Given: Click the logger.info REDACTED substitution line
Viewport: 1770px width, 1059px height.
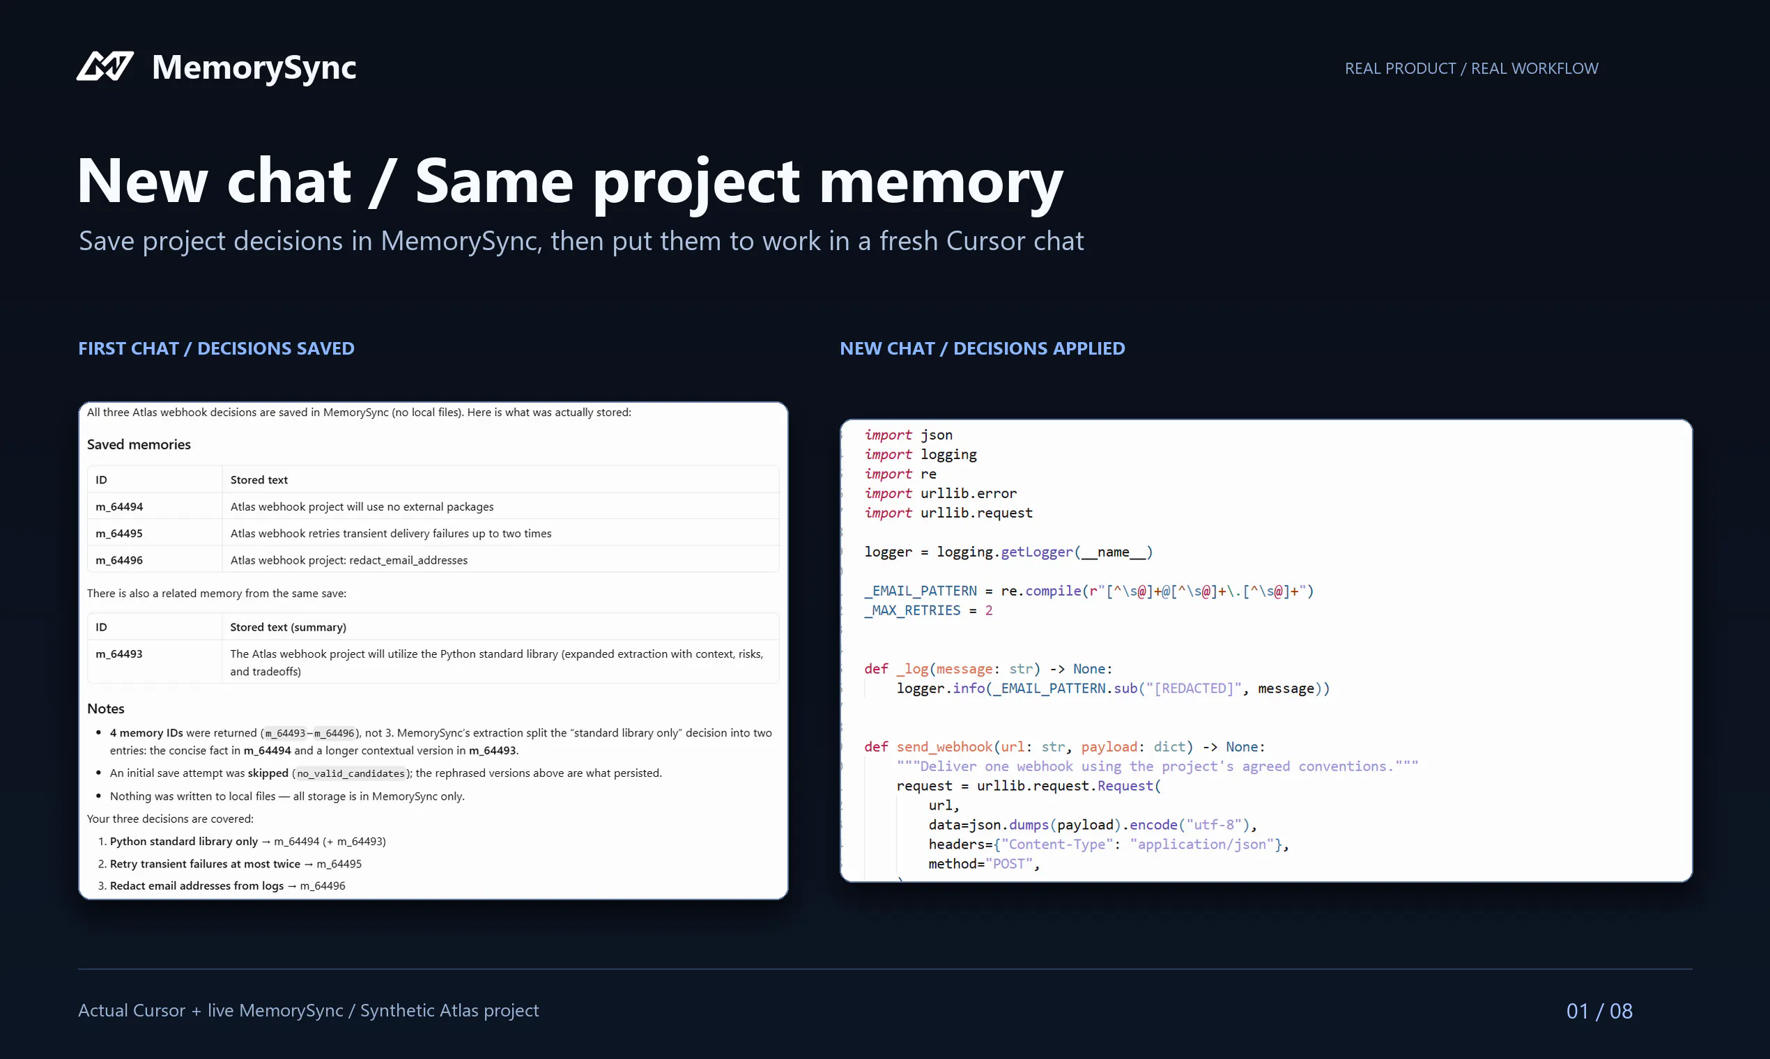Looking at the screenshot, I should pyautogui.click(x=1114, y=688).
